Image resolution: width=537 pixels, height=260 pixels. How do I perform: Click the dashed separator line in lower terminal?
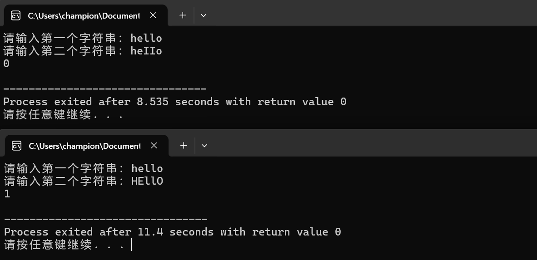[x=105, y=219]
